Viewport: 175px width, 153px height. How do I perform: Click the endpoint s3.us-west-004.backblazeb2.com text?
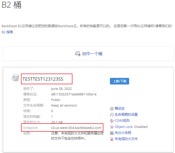tap(76, 128)
